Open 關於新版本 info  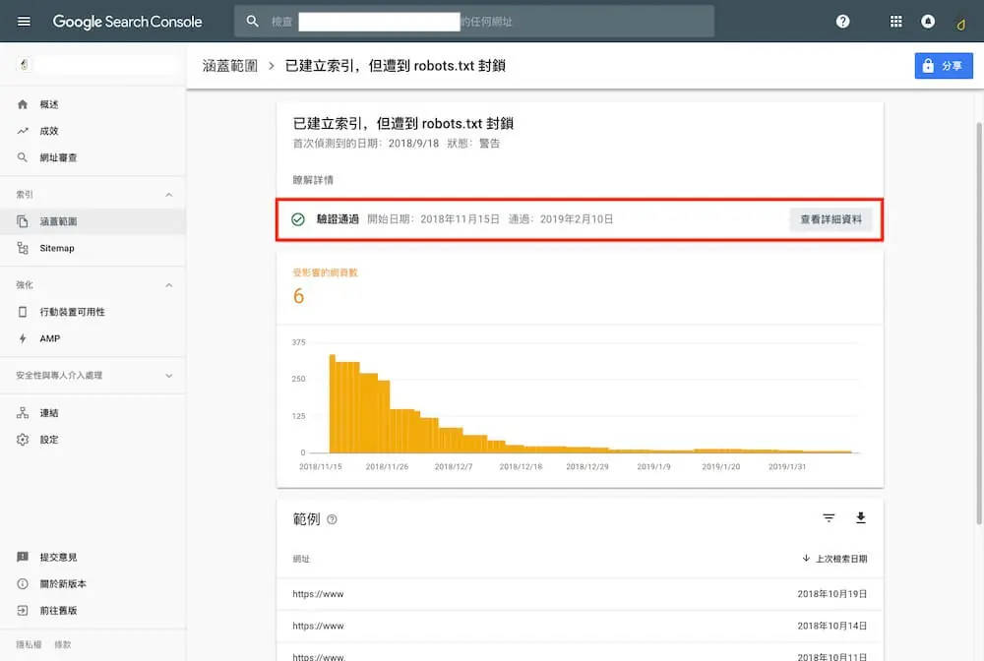pos(92,584)
